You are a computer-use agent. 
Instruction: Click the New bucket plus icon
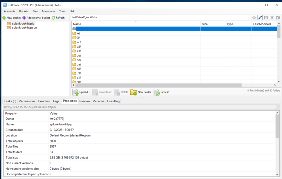click(x=4, y=18)
